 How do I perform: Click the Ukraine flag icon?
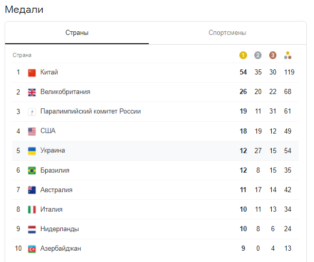(32, 151)
